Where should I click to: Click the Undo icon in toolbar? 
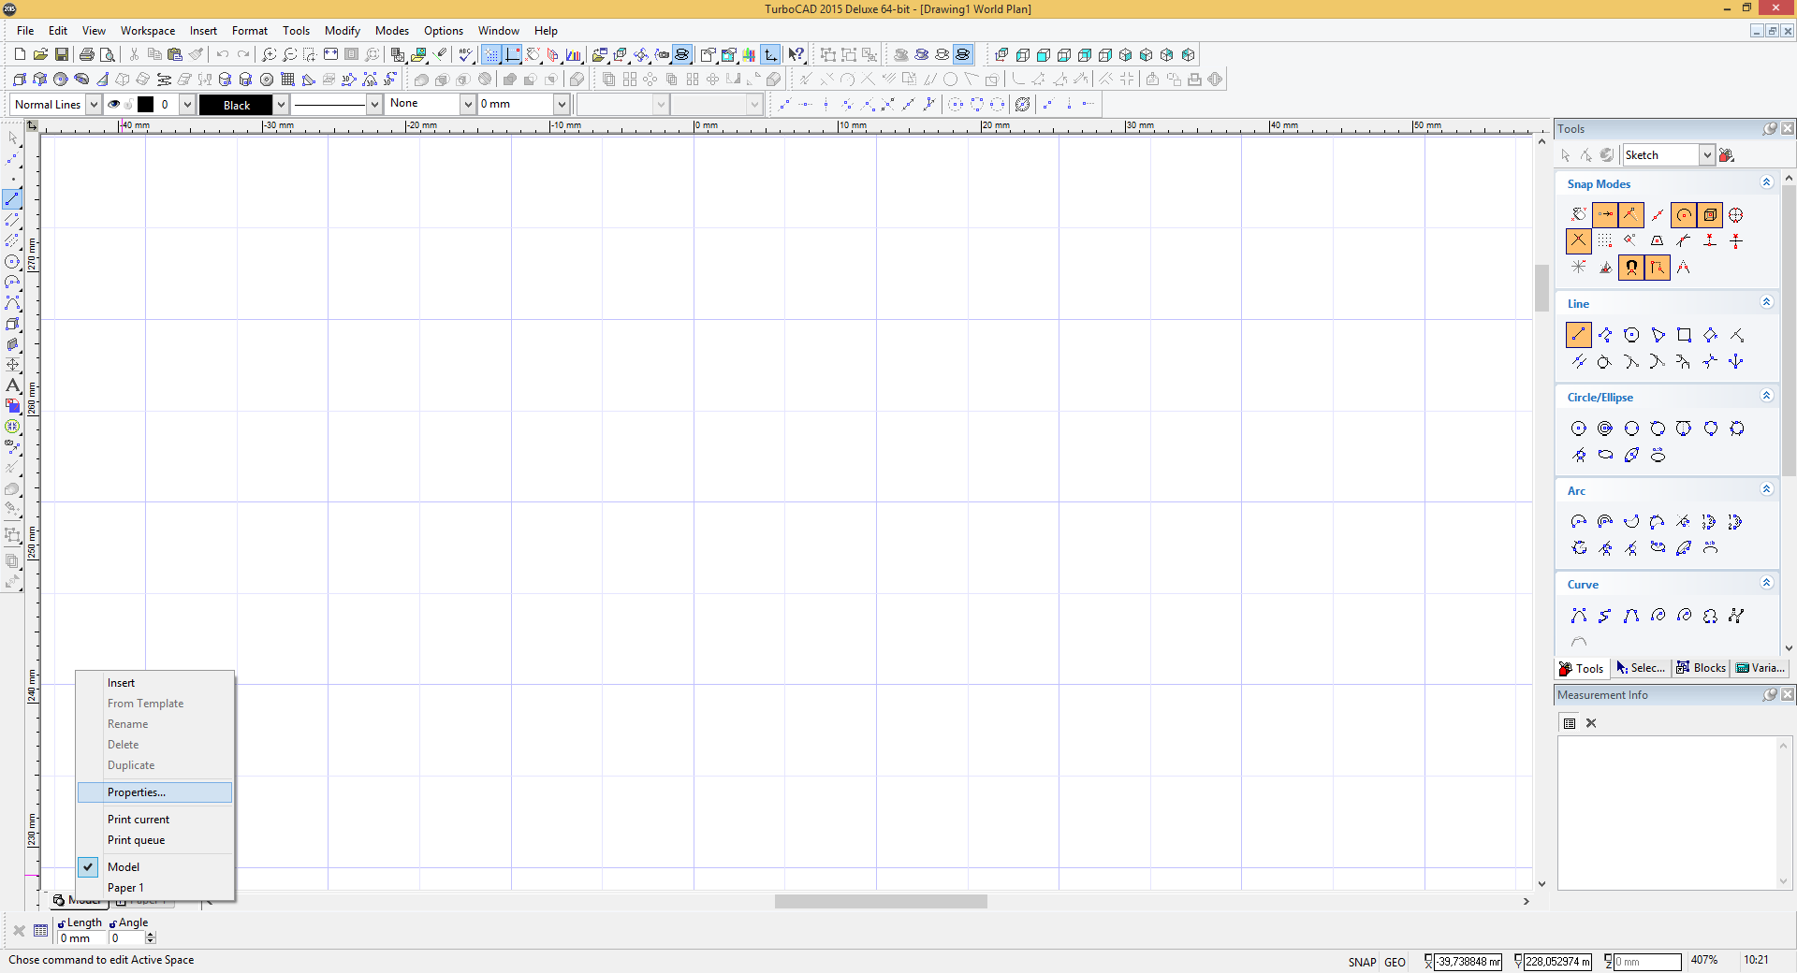pos(222,54)
